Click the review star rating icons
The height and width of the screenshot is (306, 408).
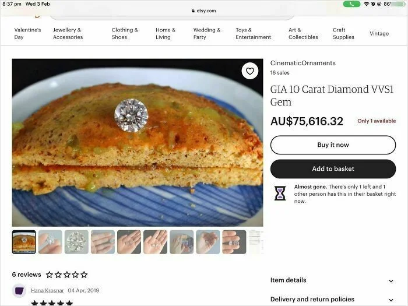point(66,275)
